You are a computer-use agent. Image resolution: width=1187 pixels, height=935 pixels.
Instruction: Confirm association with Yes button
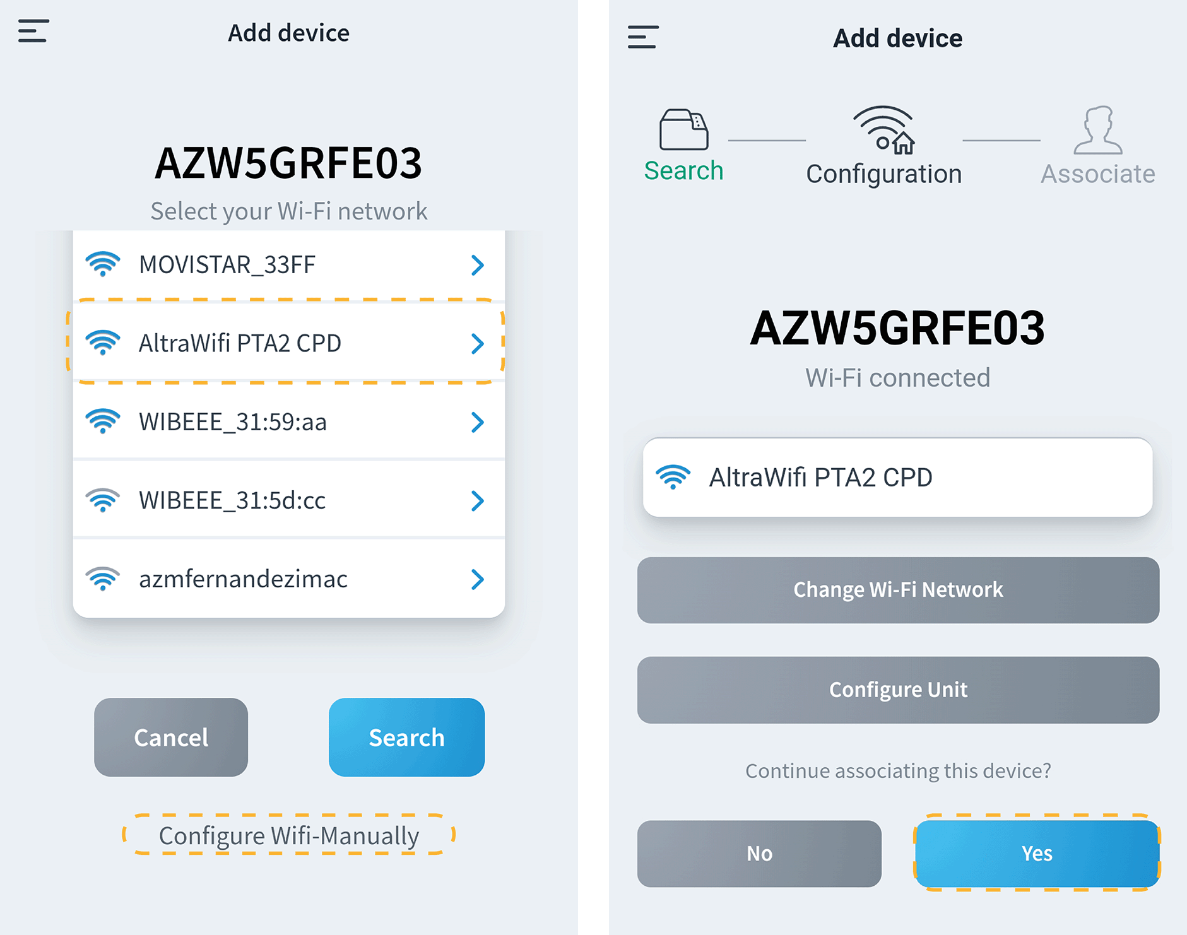tap(1037, 853)
